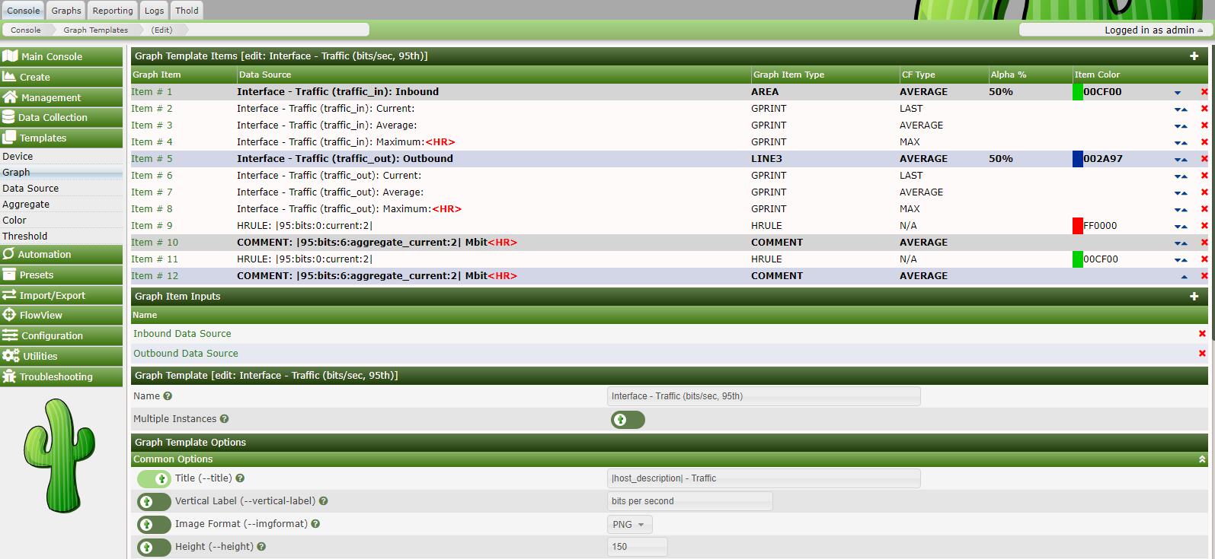
Task: Edit the template Name input field
Action: pos(764,396)
